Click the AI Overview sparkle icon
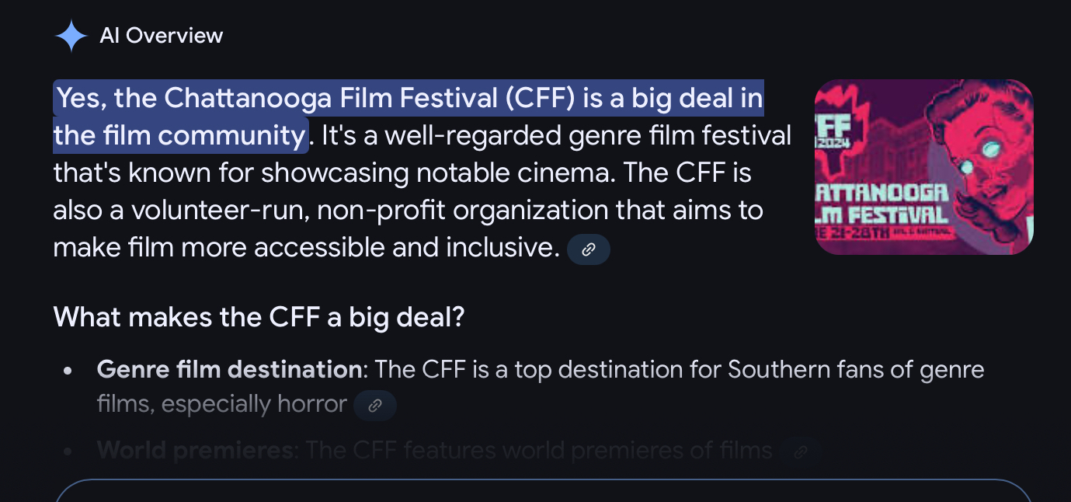1071x502 pixels. point(71,36)
